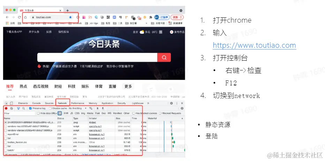Click the browser back arrow

coord(7,17)
